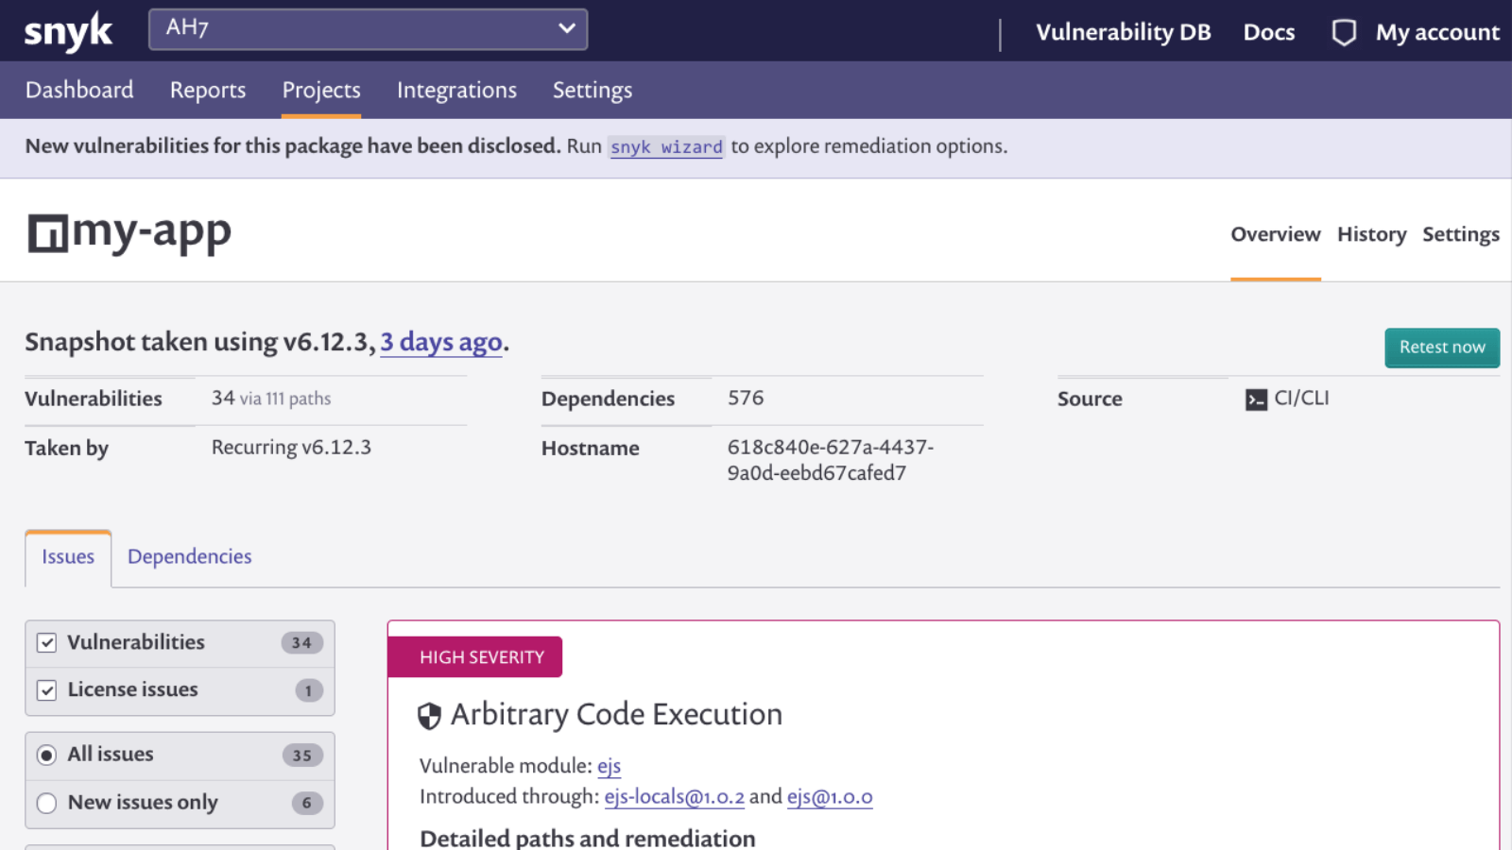This screenshot has width=1512, height=850.
Task: Click the 34 vulnerabilities count badge
Action: (301, 642)
